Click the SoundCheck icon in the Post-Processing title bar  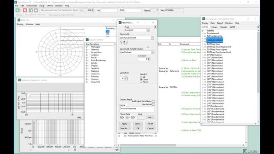pos(120,23)
